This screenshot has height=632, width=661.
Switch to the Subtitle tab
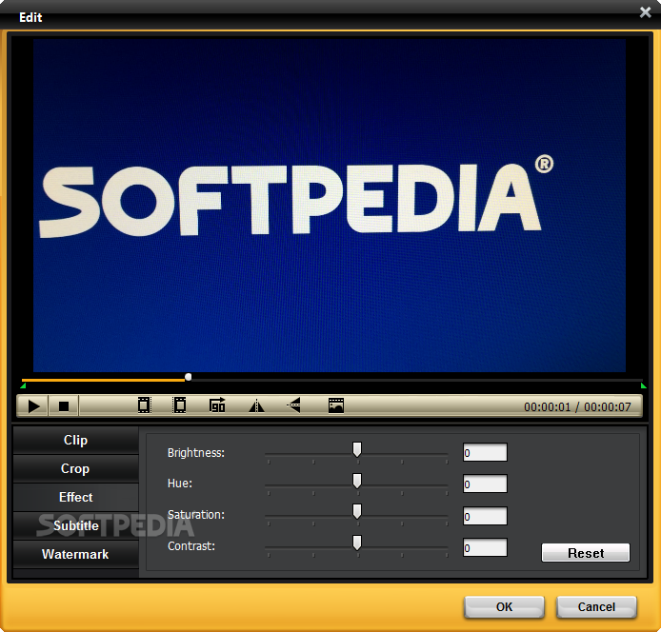tap(76, 525)
